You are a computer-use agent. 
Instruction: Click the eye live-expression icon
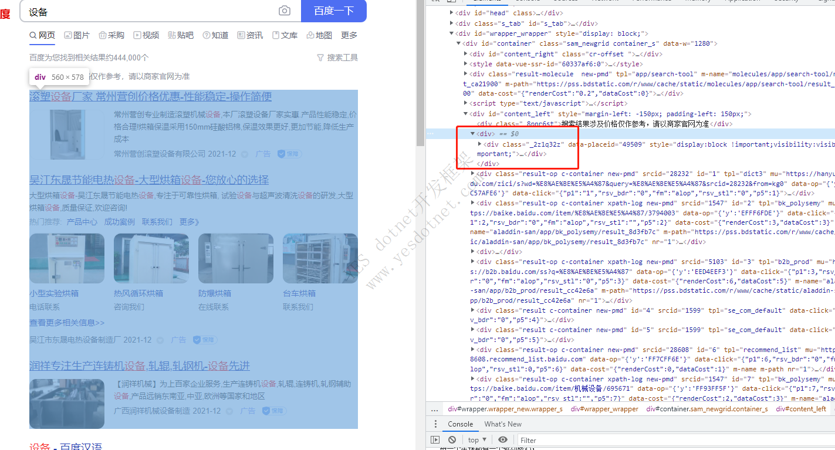point(503,439)
